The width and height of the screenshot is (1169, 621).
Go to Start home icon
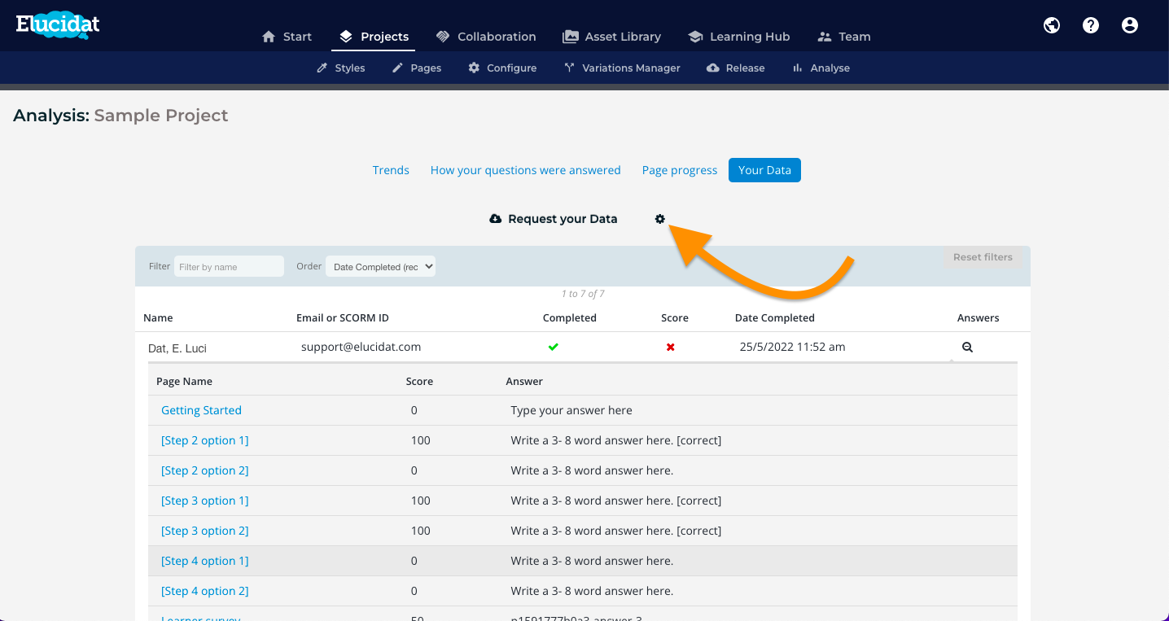coord(269,37)
